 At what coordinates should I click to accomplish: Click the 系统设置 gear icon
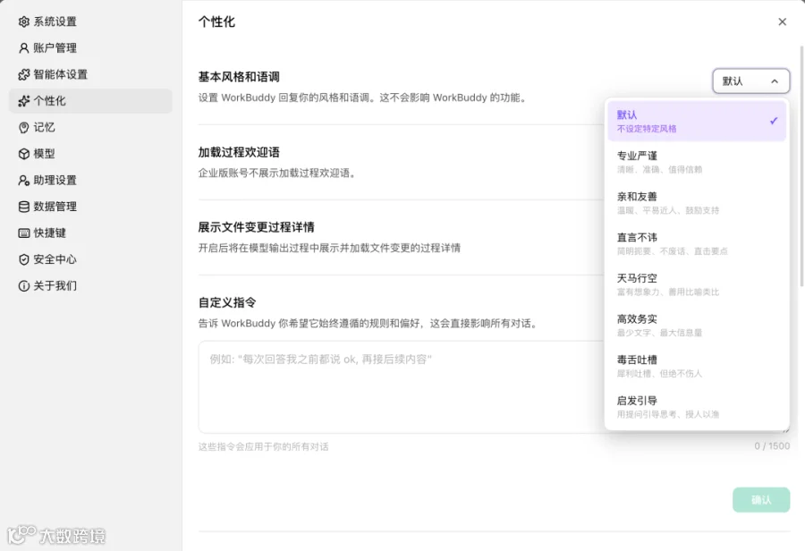click(x=23, y=21)
